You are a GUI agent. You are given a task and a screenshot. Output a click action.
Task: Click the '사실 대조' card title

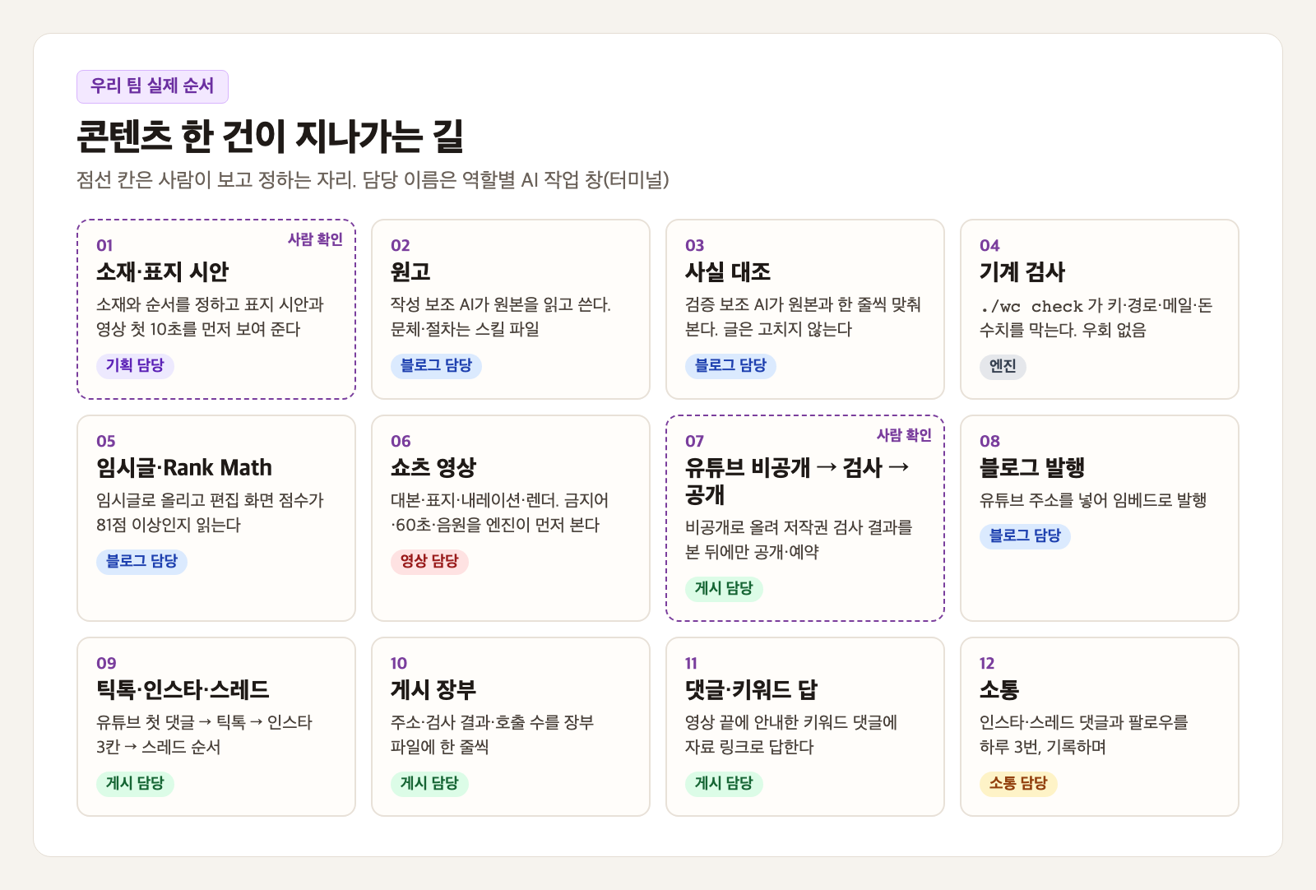pyautogui.click(x=728, y=271)
